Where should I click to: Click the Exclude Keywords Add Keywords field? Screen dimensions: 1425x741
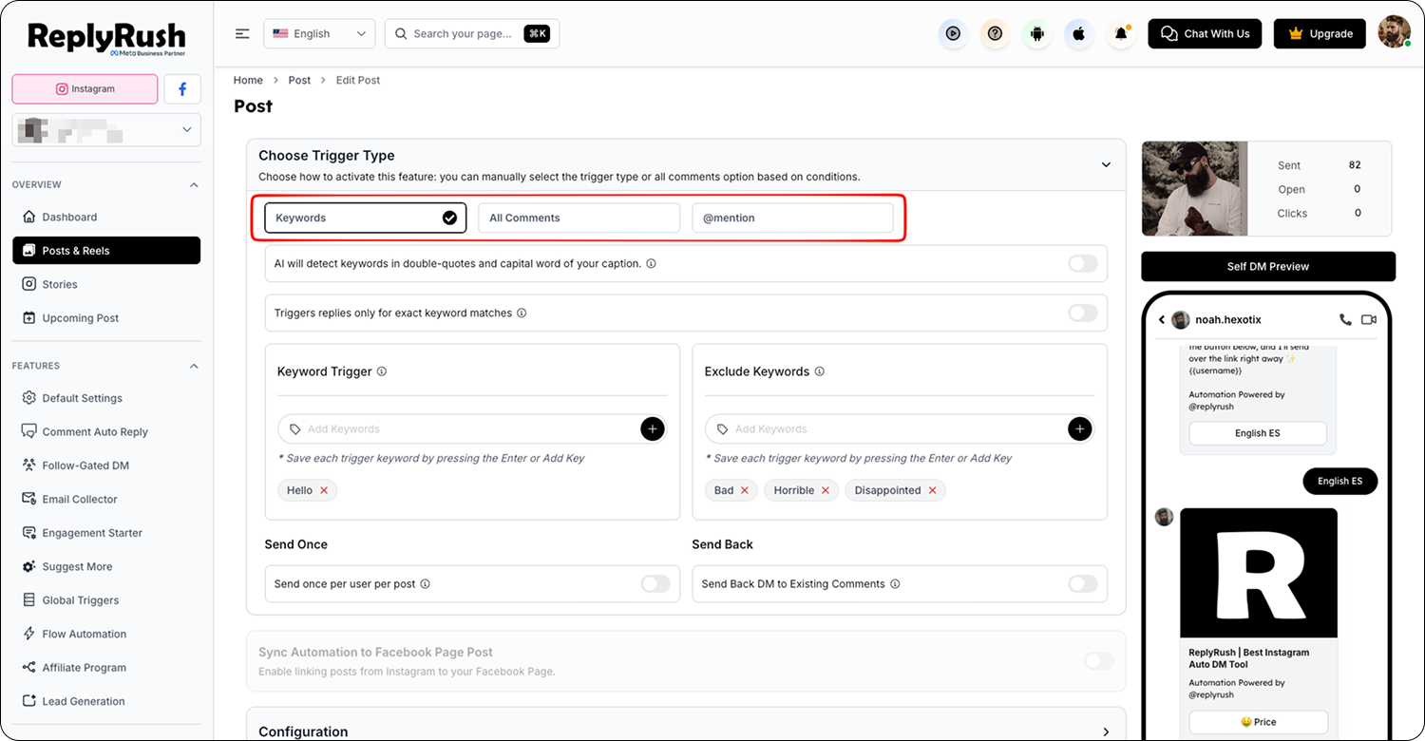[x=900, y=429]
